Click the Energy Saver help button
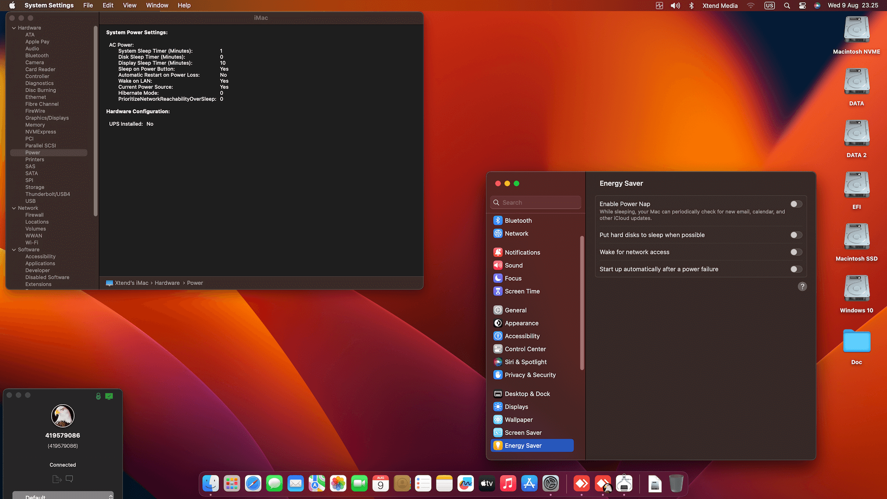The image size is (887, 499). coord(802,287)
